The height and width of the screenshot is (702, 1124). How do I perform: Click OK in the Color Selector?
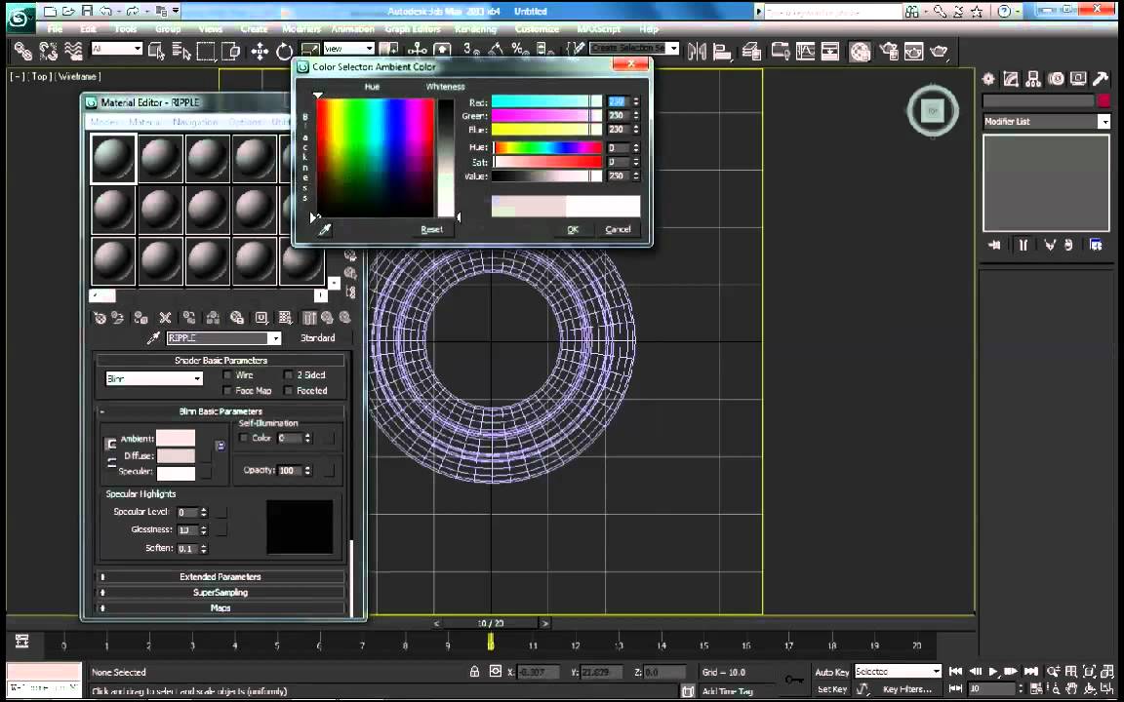click(x=573, y=230)
